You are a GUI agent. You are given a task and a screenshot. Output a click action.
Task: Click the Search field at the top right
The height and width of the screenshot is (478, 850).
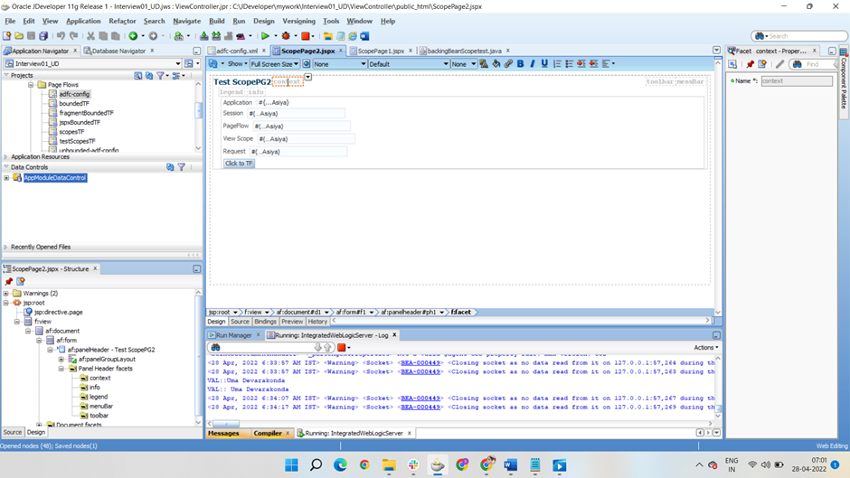(x=799, y=36)
